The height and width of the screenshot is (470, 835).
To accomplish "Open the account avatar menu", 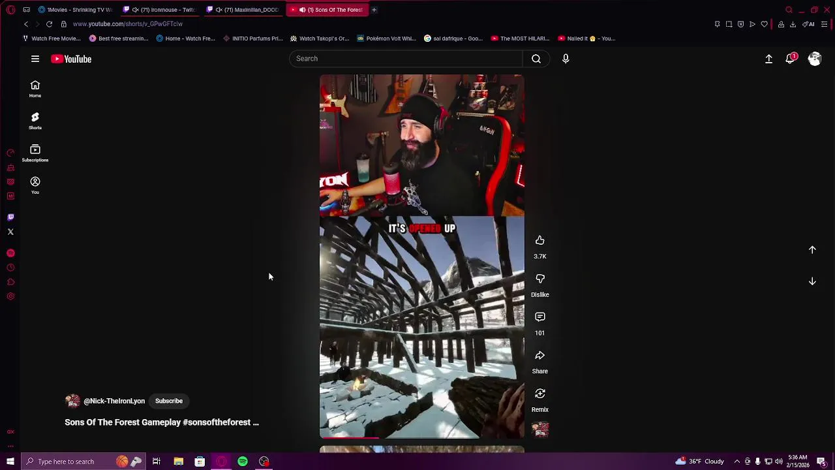I will point(814,59).
